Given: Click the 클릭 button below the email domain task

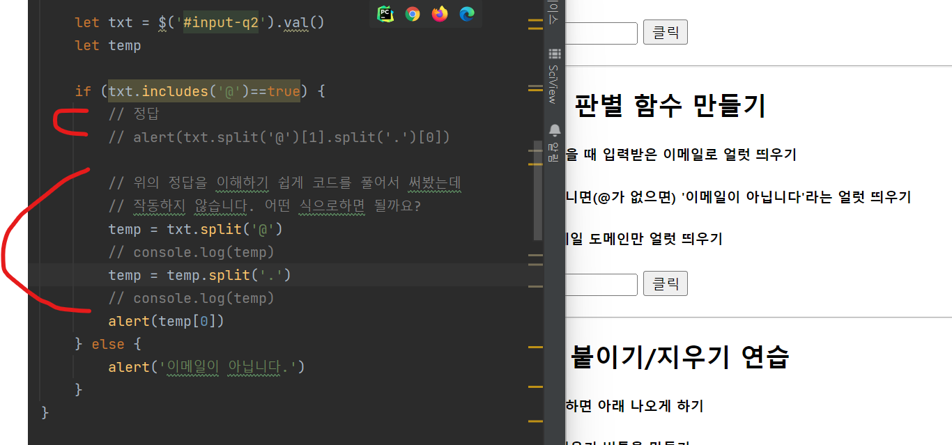Looking at the screenshot, I should [x=666, y=283].
